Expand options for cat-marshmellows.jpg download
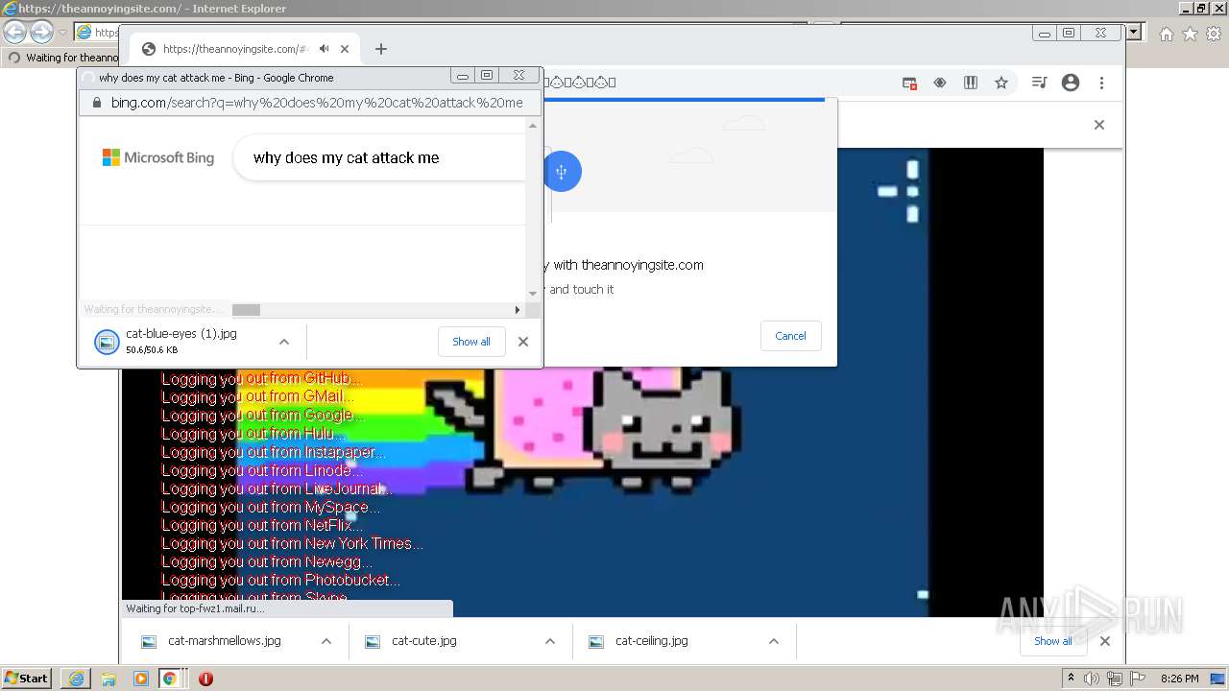 pos(326,641)
